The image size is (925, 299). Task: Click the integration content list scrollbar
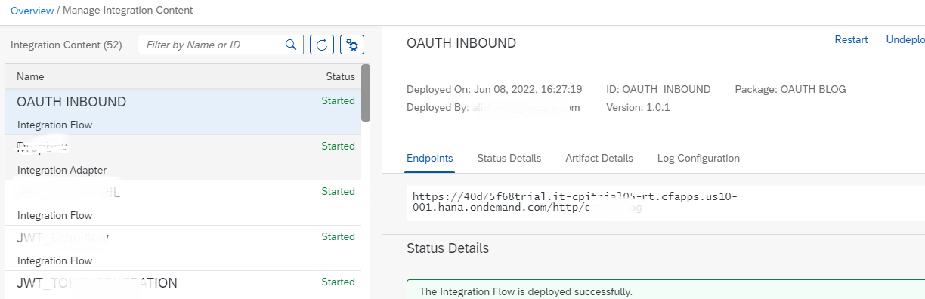coord(366,93)
